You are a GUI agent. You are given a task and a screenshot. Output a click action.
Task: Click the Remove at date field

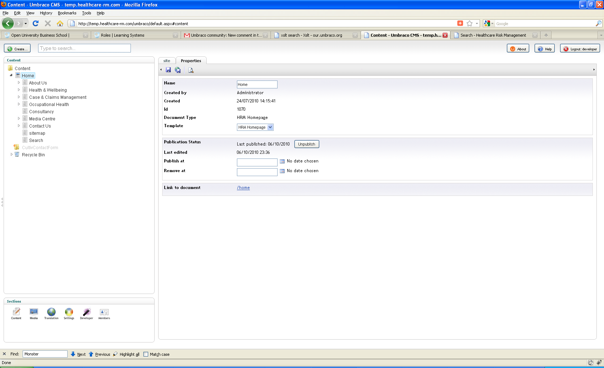257,172
